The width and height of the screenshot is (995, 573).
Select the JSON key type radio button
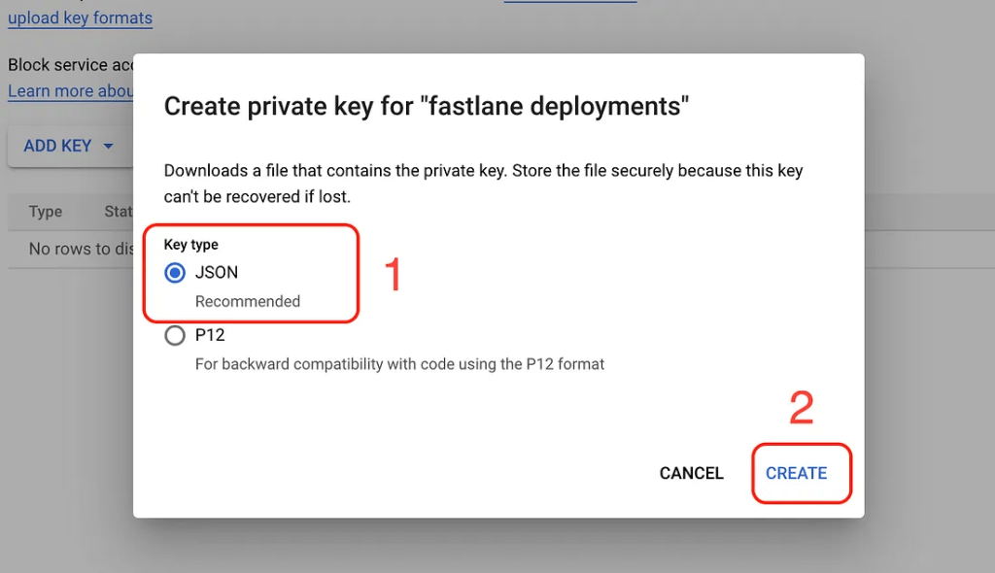point(175,273)
